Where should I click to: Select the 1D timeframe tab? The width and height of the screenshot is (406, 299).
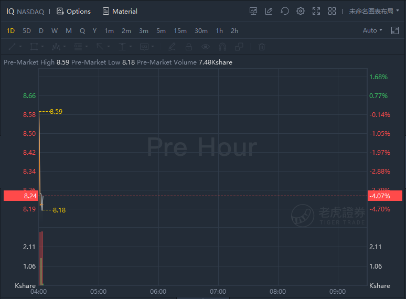[x=10, y=31]
